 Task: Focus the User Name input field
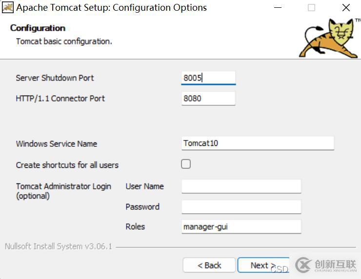coord(241,186)
